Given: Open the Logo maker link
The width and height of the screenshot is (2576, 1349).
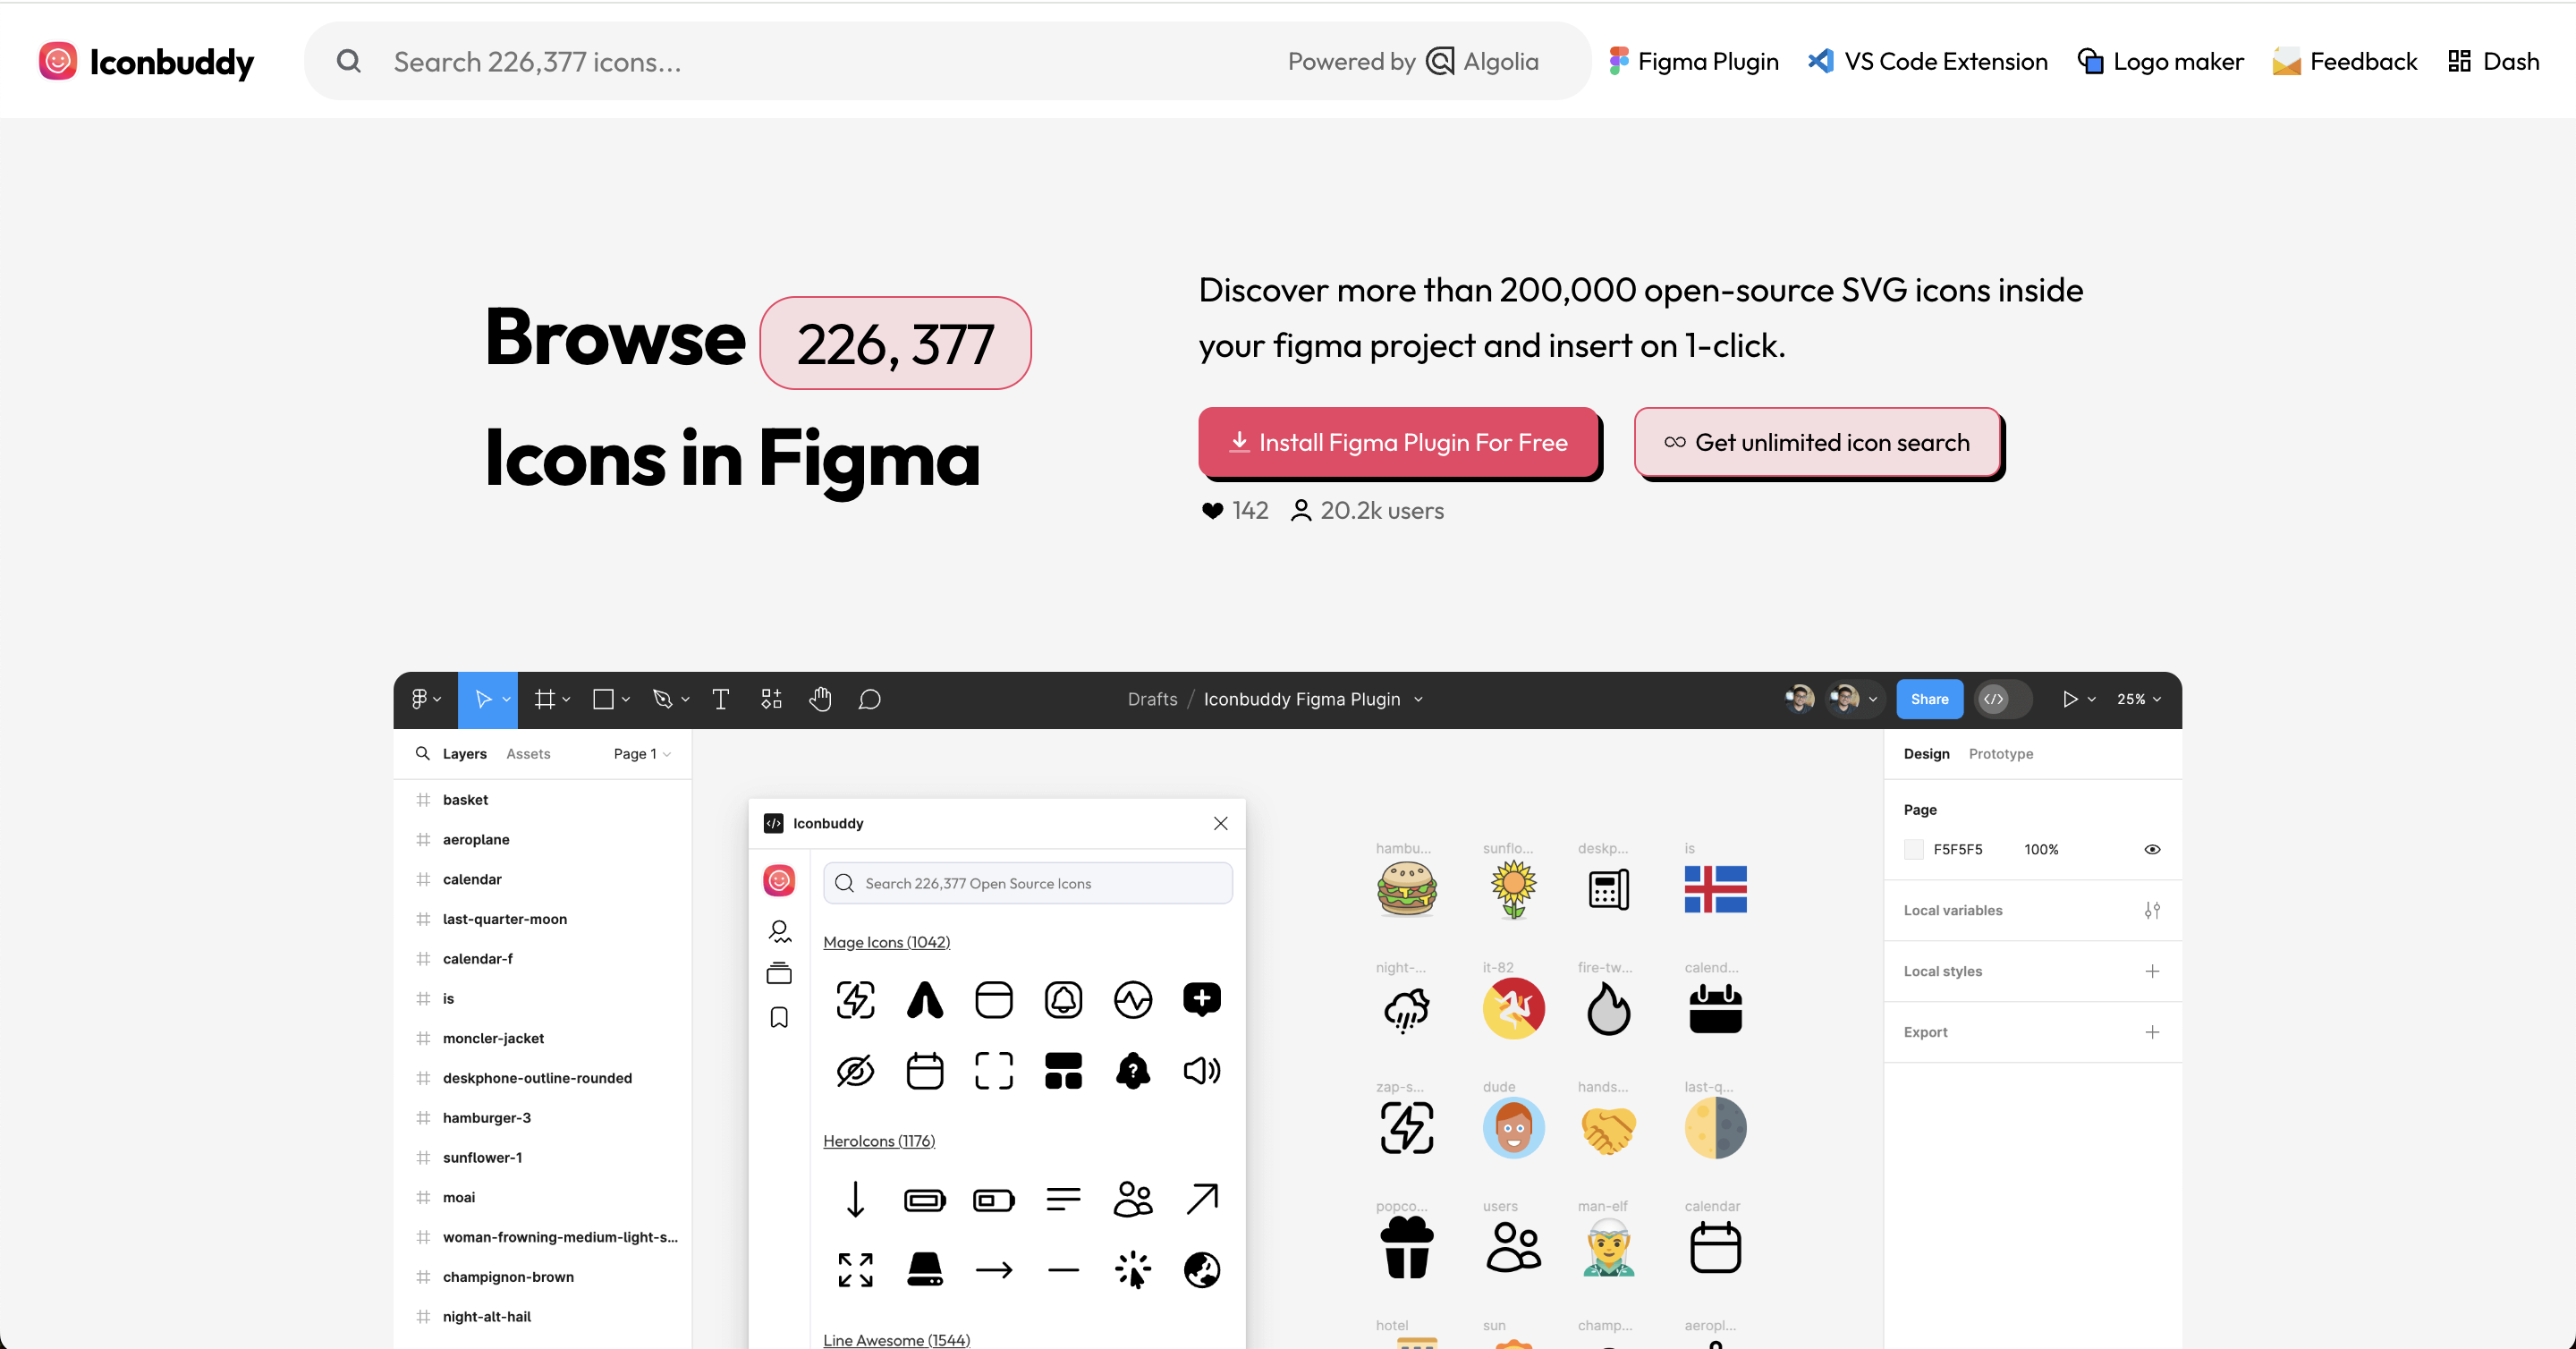Looking at the screenshot, I should pyautogui.click(x=2161, y=61).
